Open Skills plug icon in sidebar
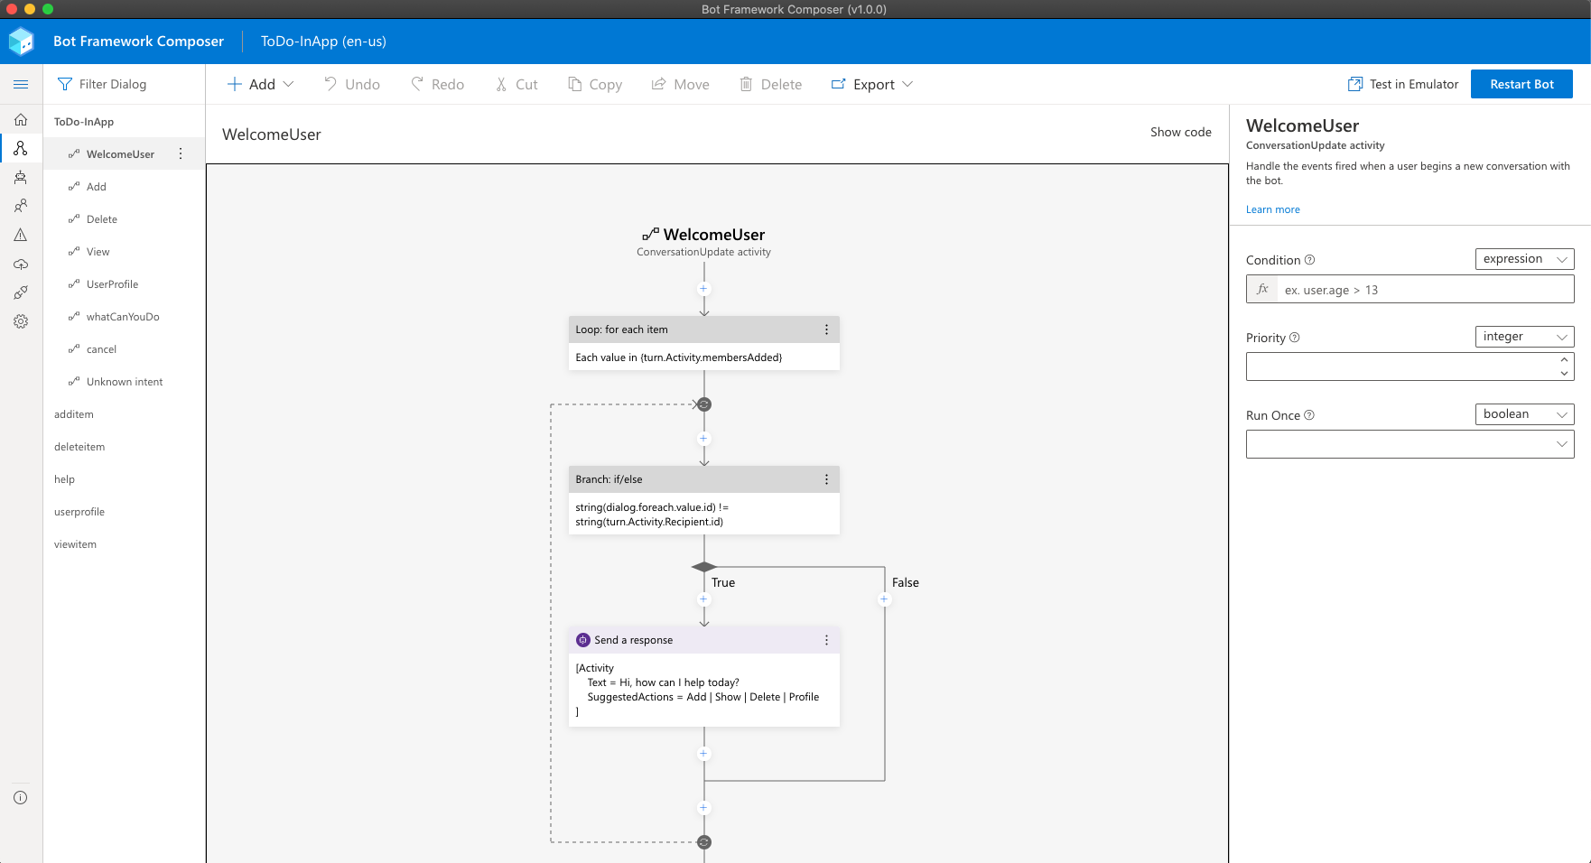 coord(21,292)
